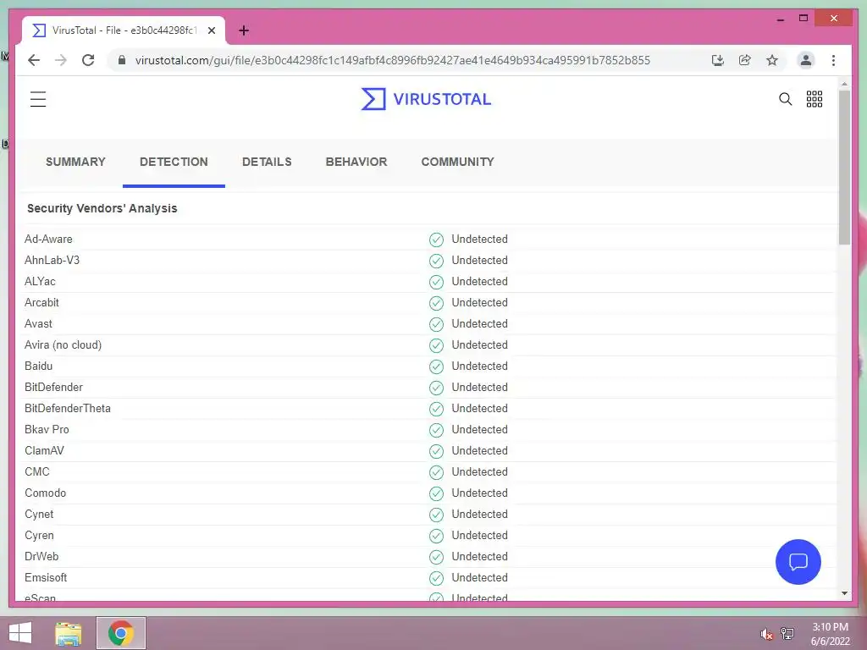Click the DrWeb vendor name
The height and width of the screenshot is (650, 867).
click(41, 557)
